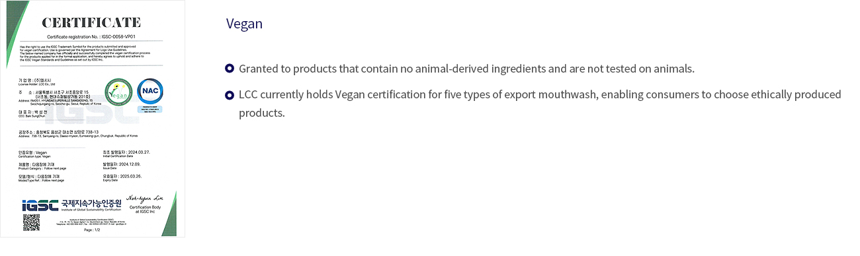Click 'Certification Body at IGSC Inc' text
Screen dimensions: 860x256
pyautogui.click(x=144, y=209)
